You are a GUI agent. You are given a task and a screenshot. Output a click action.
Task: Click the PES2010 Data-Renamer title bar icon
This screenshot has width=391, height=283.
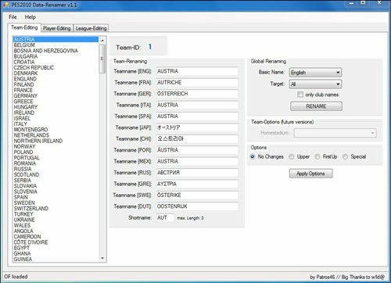[x=5, y=5]
